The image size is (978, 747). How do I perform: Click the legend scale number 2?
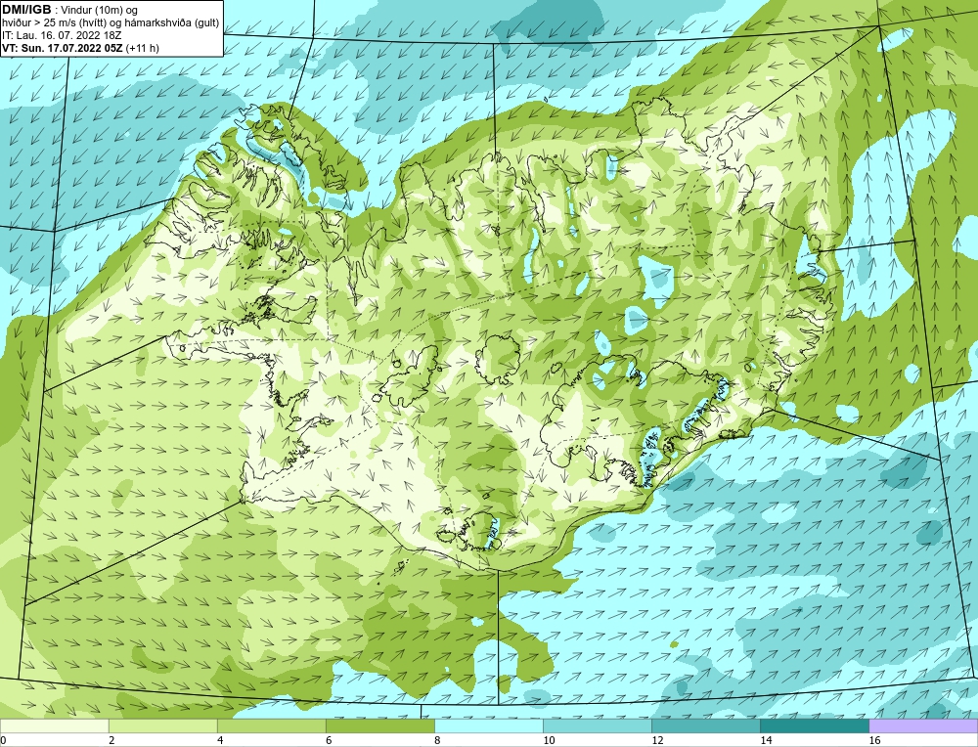click(x=111, y=740)
